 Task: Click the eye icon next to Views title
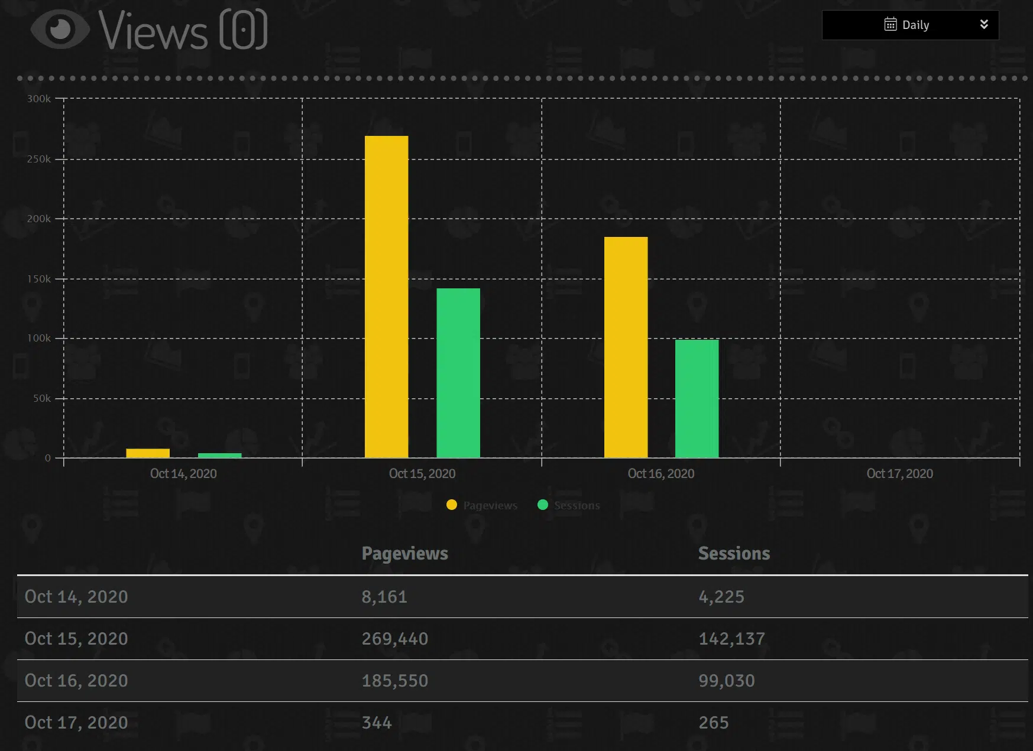point(60,28)
